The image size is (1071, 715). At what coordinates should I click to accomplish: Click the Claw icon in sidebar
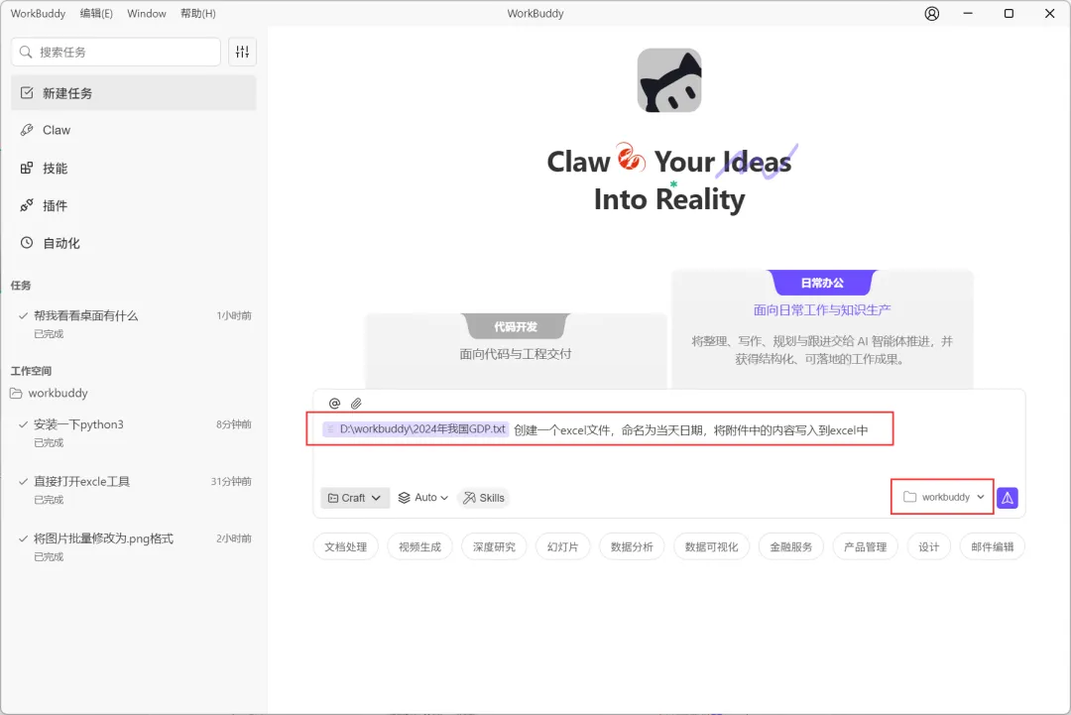point(27,130)
